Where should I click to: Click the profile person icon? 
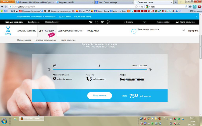pyautogui.click(x=184, y=30)
